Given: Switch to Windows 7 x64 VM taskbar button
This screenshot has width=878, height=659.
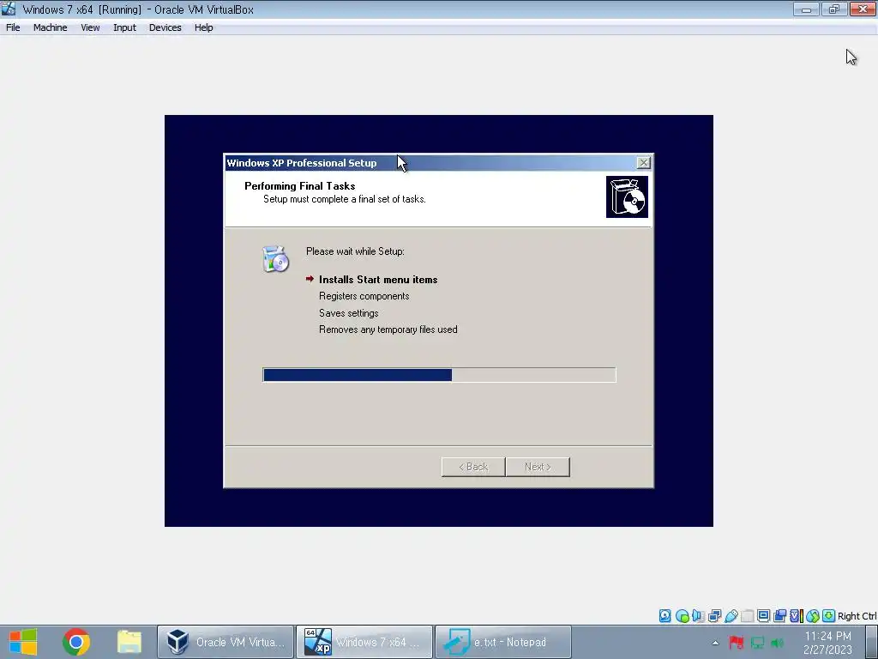Looking at the screenshot, I should 364,642.
